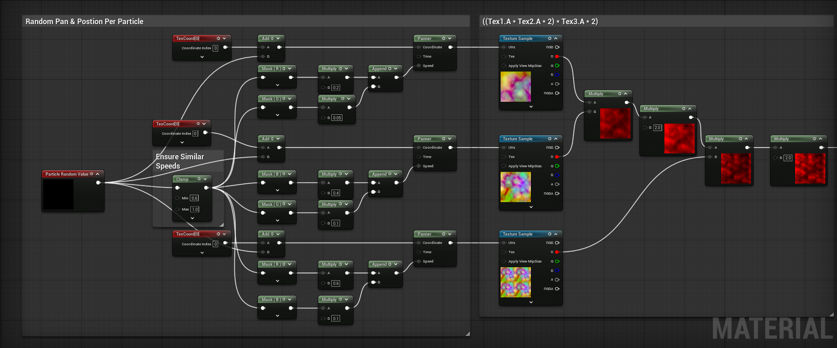Click the Particle Random Value output pin
This screenshot has height=348, width=837.
pyautogui.click(x=98, y=183)
